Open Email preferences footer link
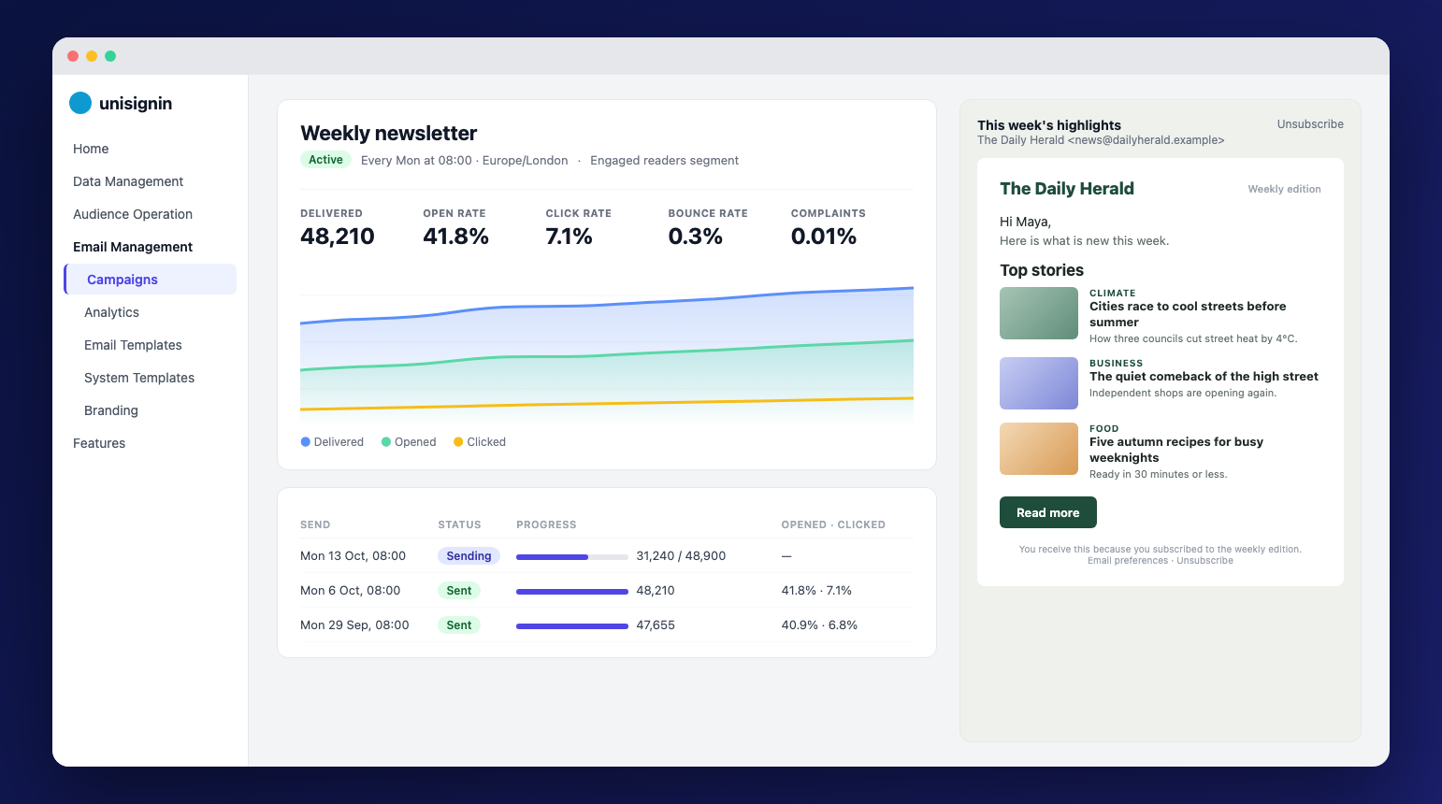1442x804 pixels. [x=1128, y=561]
